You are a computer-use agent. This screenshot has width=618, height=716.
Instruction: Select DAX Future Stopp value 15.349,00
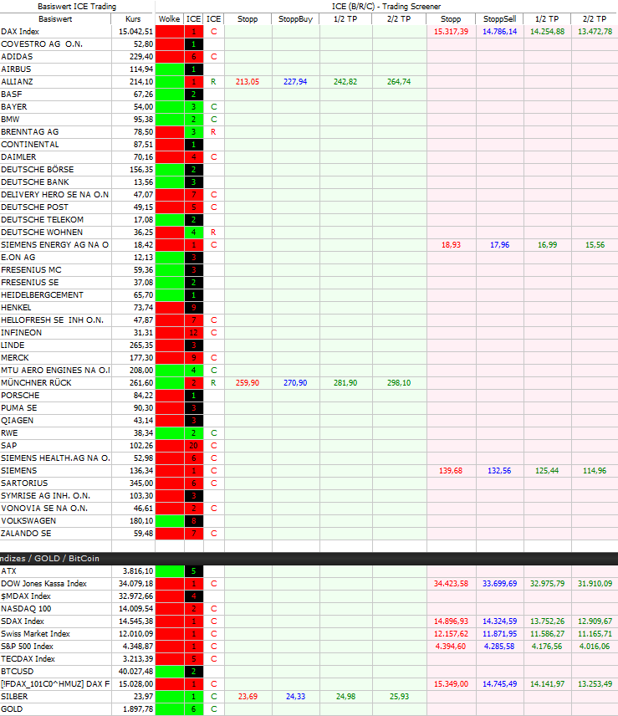pyautogui.click(x=451, y=684)
